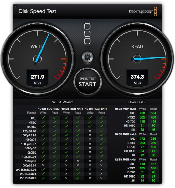
Task: Open settings with the gear icon
Action: [x=87, y=57]
